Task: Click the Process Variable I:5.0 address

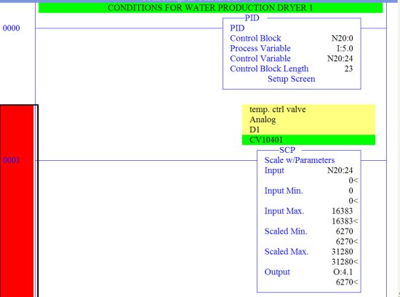Action: tap(345, 48)
